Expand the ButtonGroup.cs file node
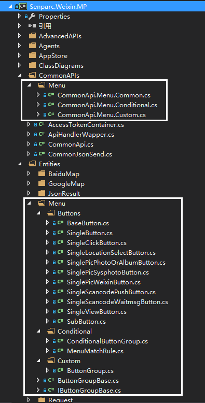This screenshot has height=403, width=205. click(47, 370)
